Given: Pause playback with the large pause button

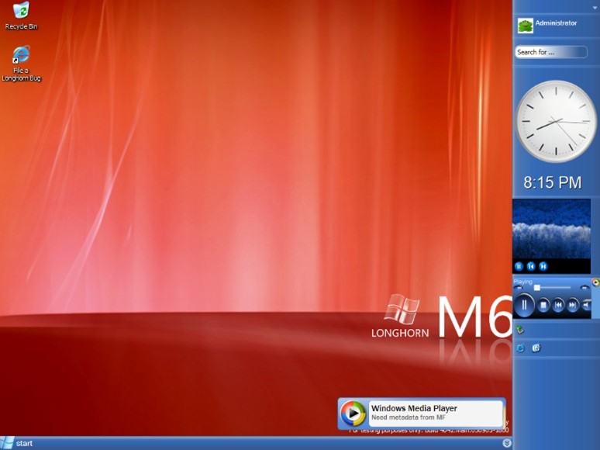Looking at the screenshot, I should pos(524,305).
